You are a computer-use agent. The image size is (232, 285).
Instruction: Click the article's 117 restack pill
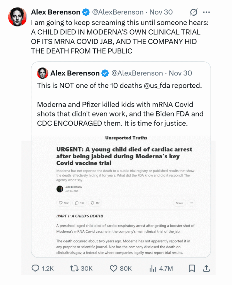95,203
